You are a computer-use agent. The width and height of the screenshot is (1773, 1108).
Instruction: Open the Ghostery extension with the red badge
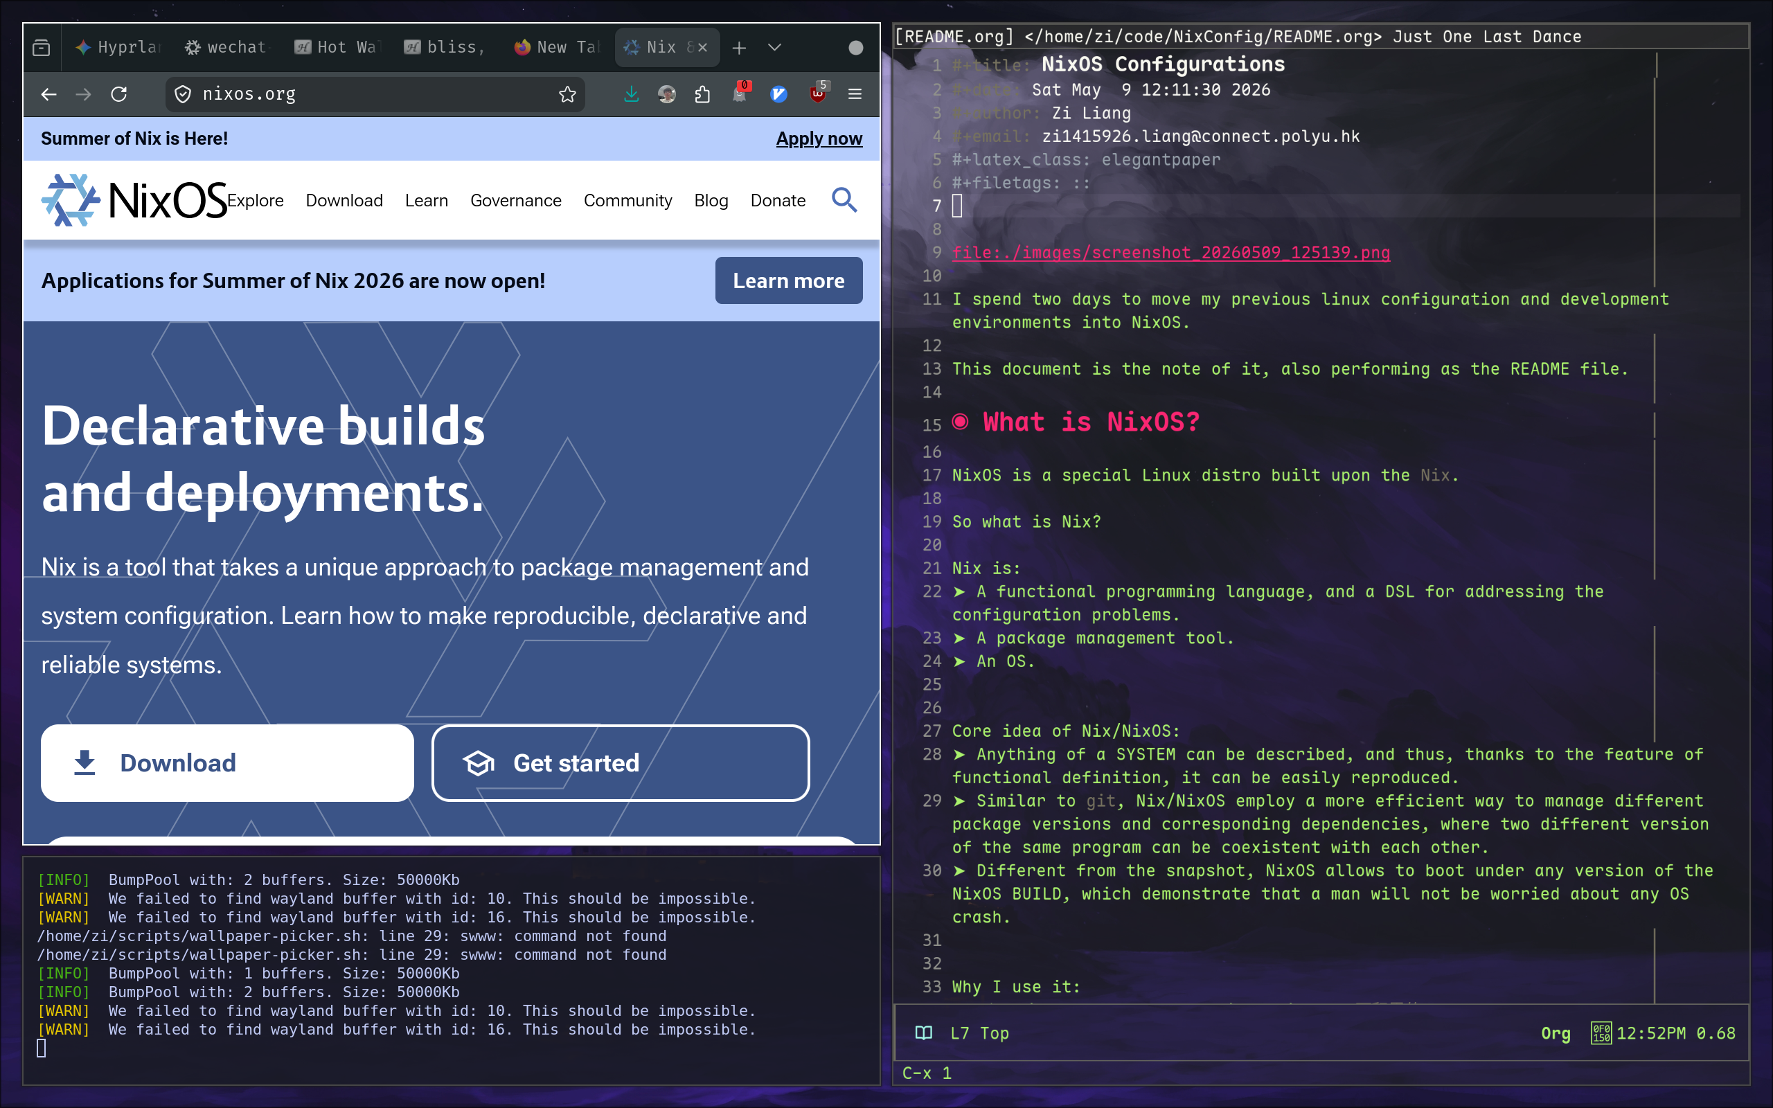740,93
